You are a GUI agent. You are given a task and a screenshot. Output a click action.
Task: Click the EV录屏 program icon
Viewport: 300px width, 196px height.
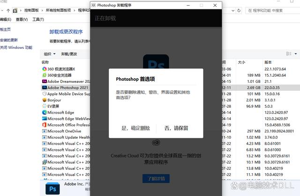point(45,106)
